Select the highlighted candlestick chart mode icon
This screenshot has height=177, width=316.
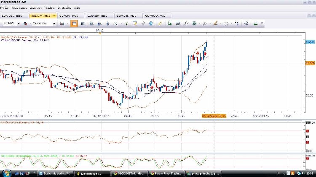tap(74, 23)
